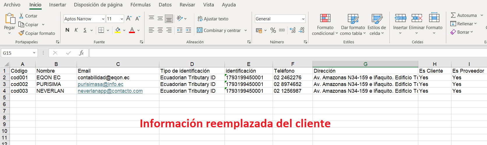This screenshot has width=487, height=145.
Task: Switch to Datos tab
Action: click(x=165, y=5)
